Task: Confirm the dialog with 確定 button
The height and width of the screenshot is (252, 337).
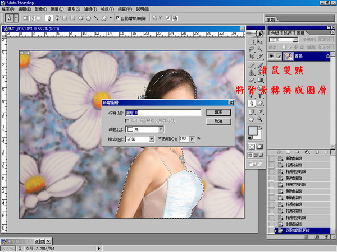Action: tap(218, 112)
